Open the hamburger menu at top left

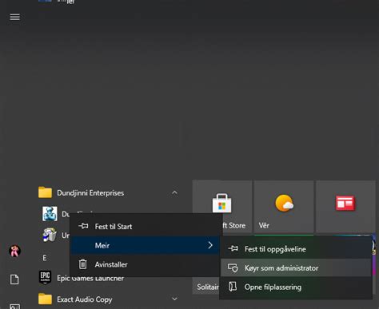[x=15, y=17]
